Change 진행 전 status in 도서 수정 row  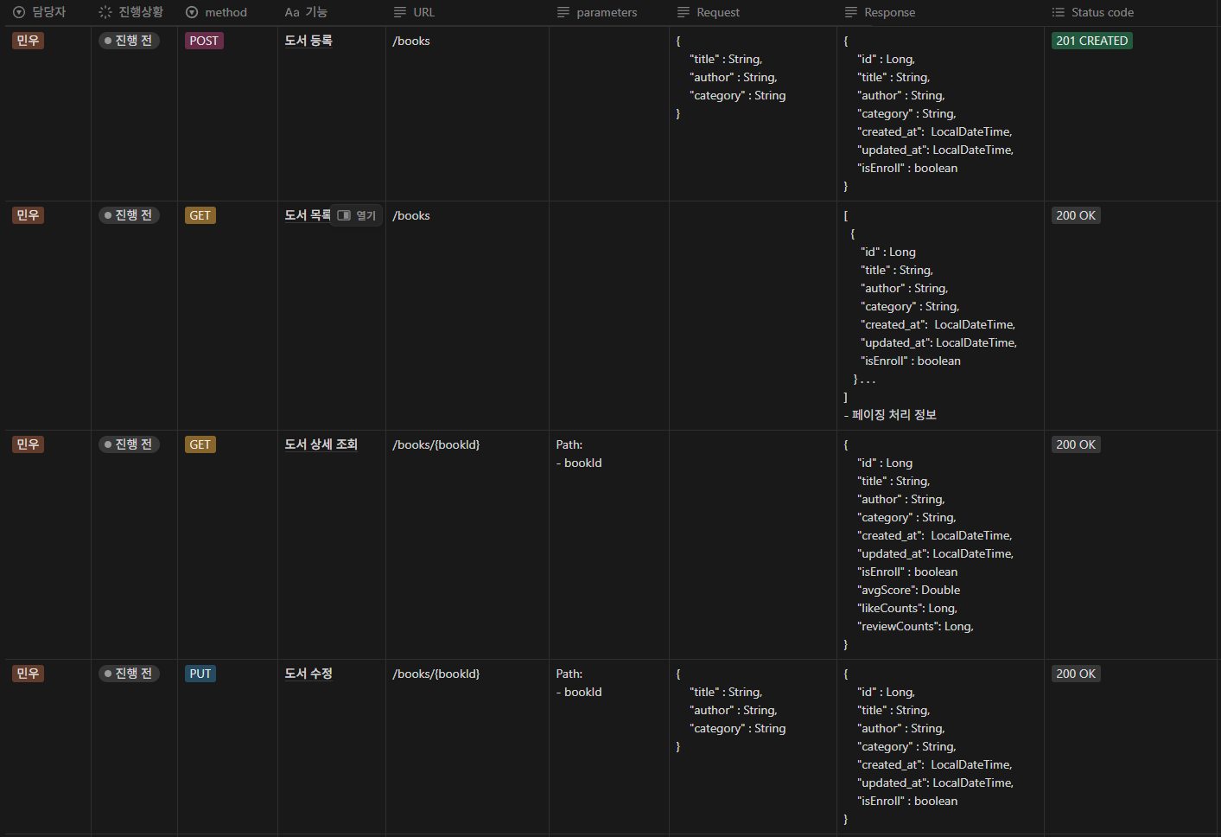pyautogui.click(x=129, y=674)
